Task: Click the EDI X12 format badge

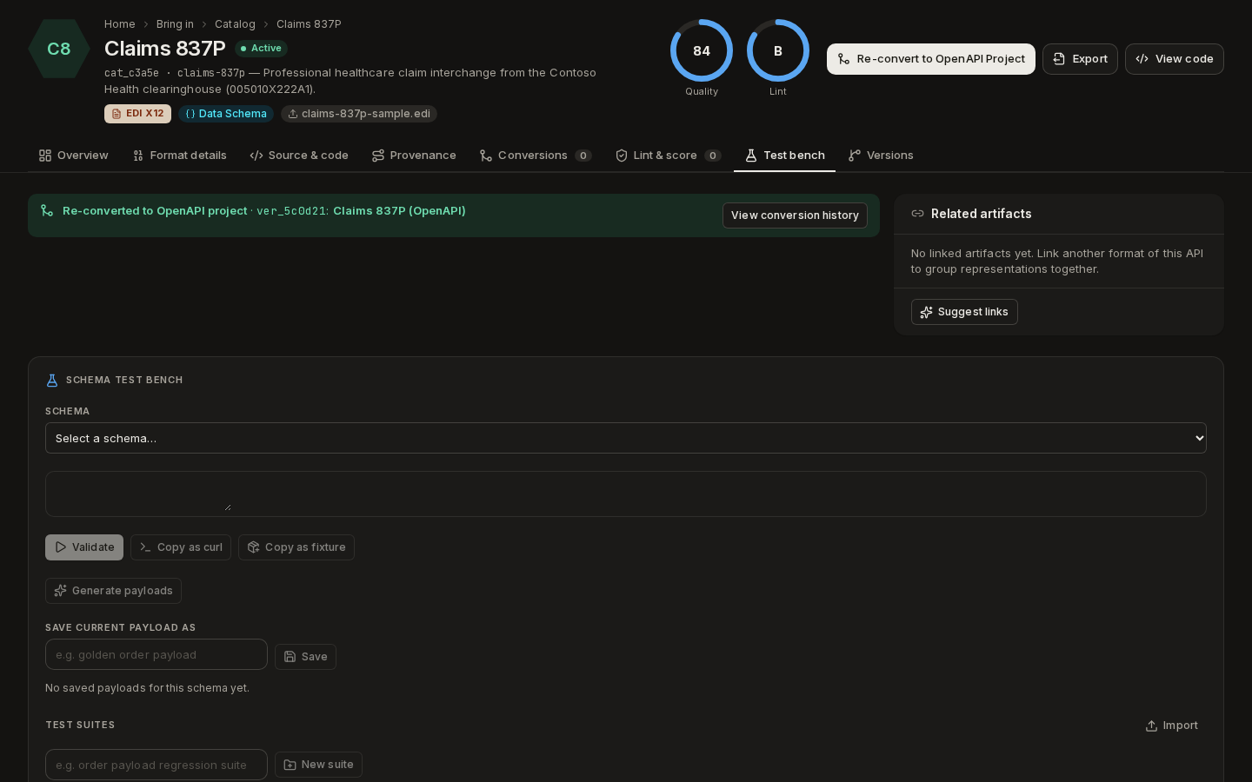Action: (x=137, y=114)
